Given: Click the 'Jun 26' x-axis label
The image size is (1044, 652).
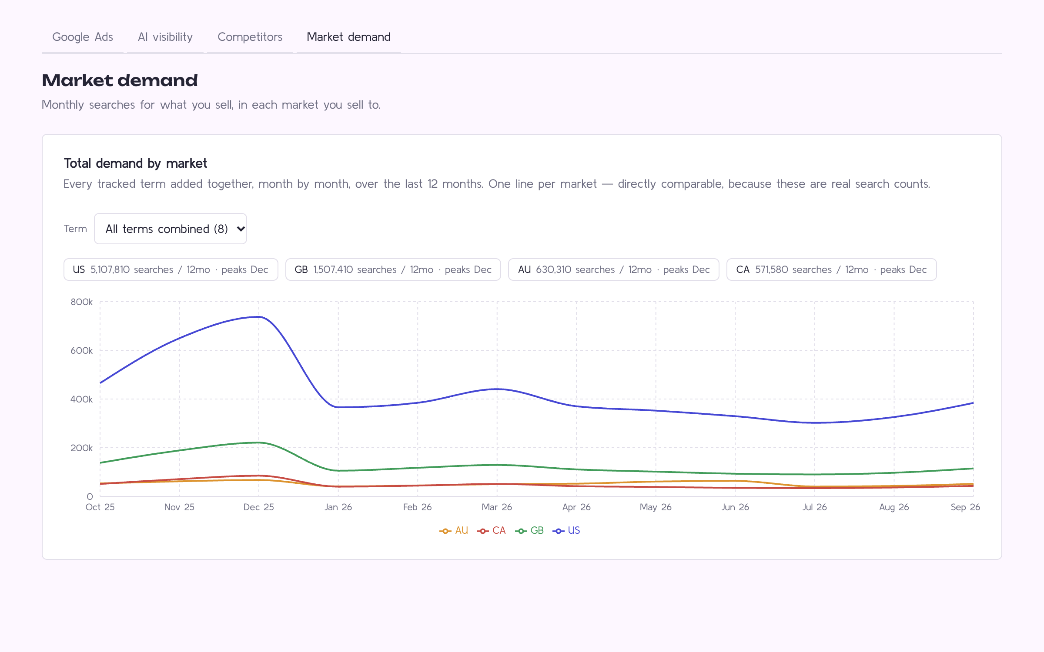Looking at the screenshot, I should tap(735, 507).
